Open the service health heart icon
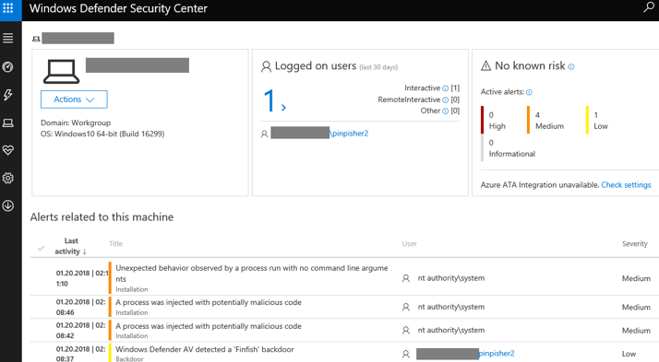Image resolution: width=659 pixels, height=362 pixels. point(8,150)
